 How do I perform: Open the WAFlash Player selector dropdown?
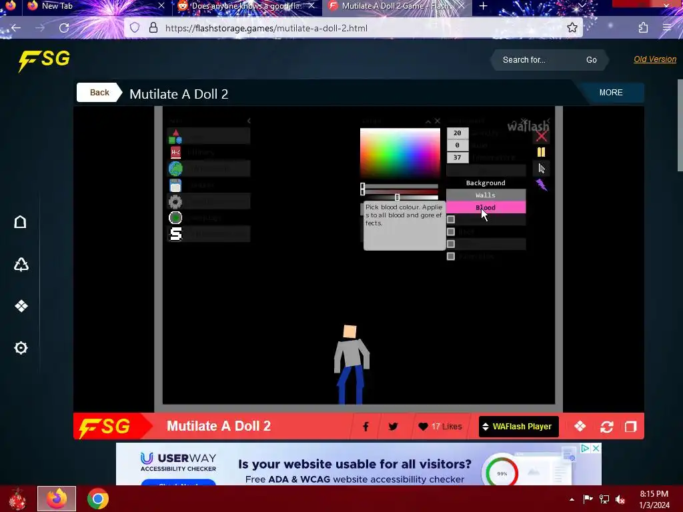click(518, 427)
